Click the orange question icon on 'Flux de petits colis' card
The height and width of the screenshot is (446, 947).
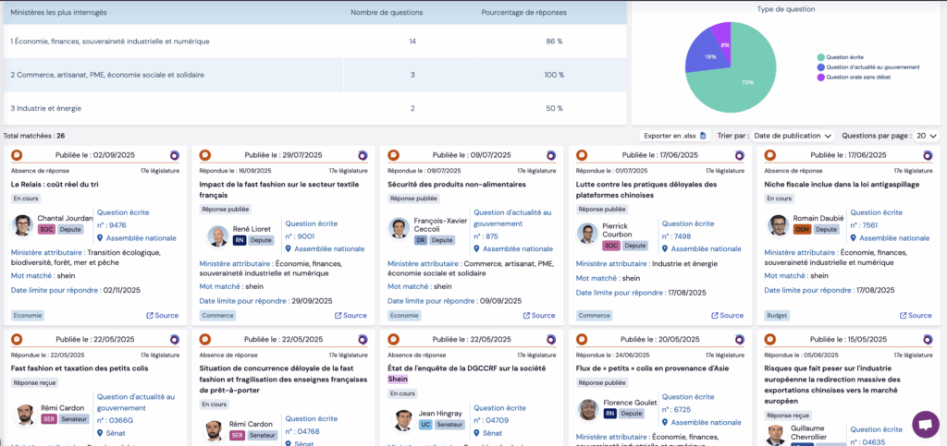tap(585, 339)
